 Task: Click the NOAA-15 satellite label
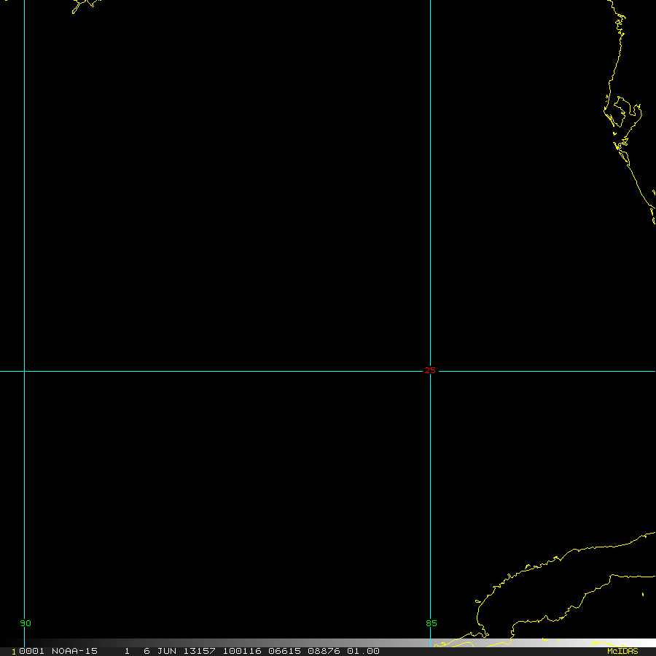[x=74, y=651]
